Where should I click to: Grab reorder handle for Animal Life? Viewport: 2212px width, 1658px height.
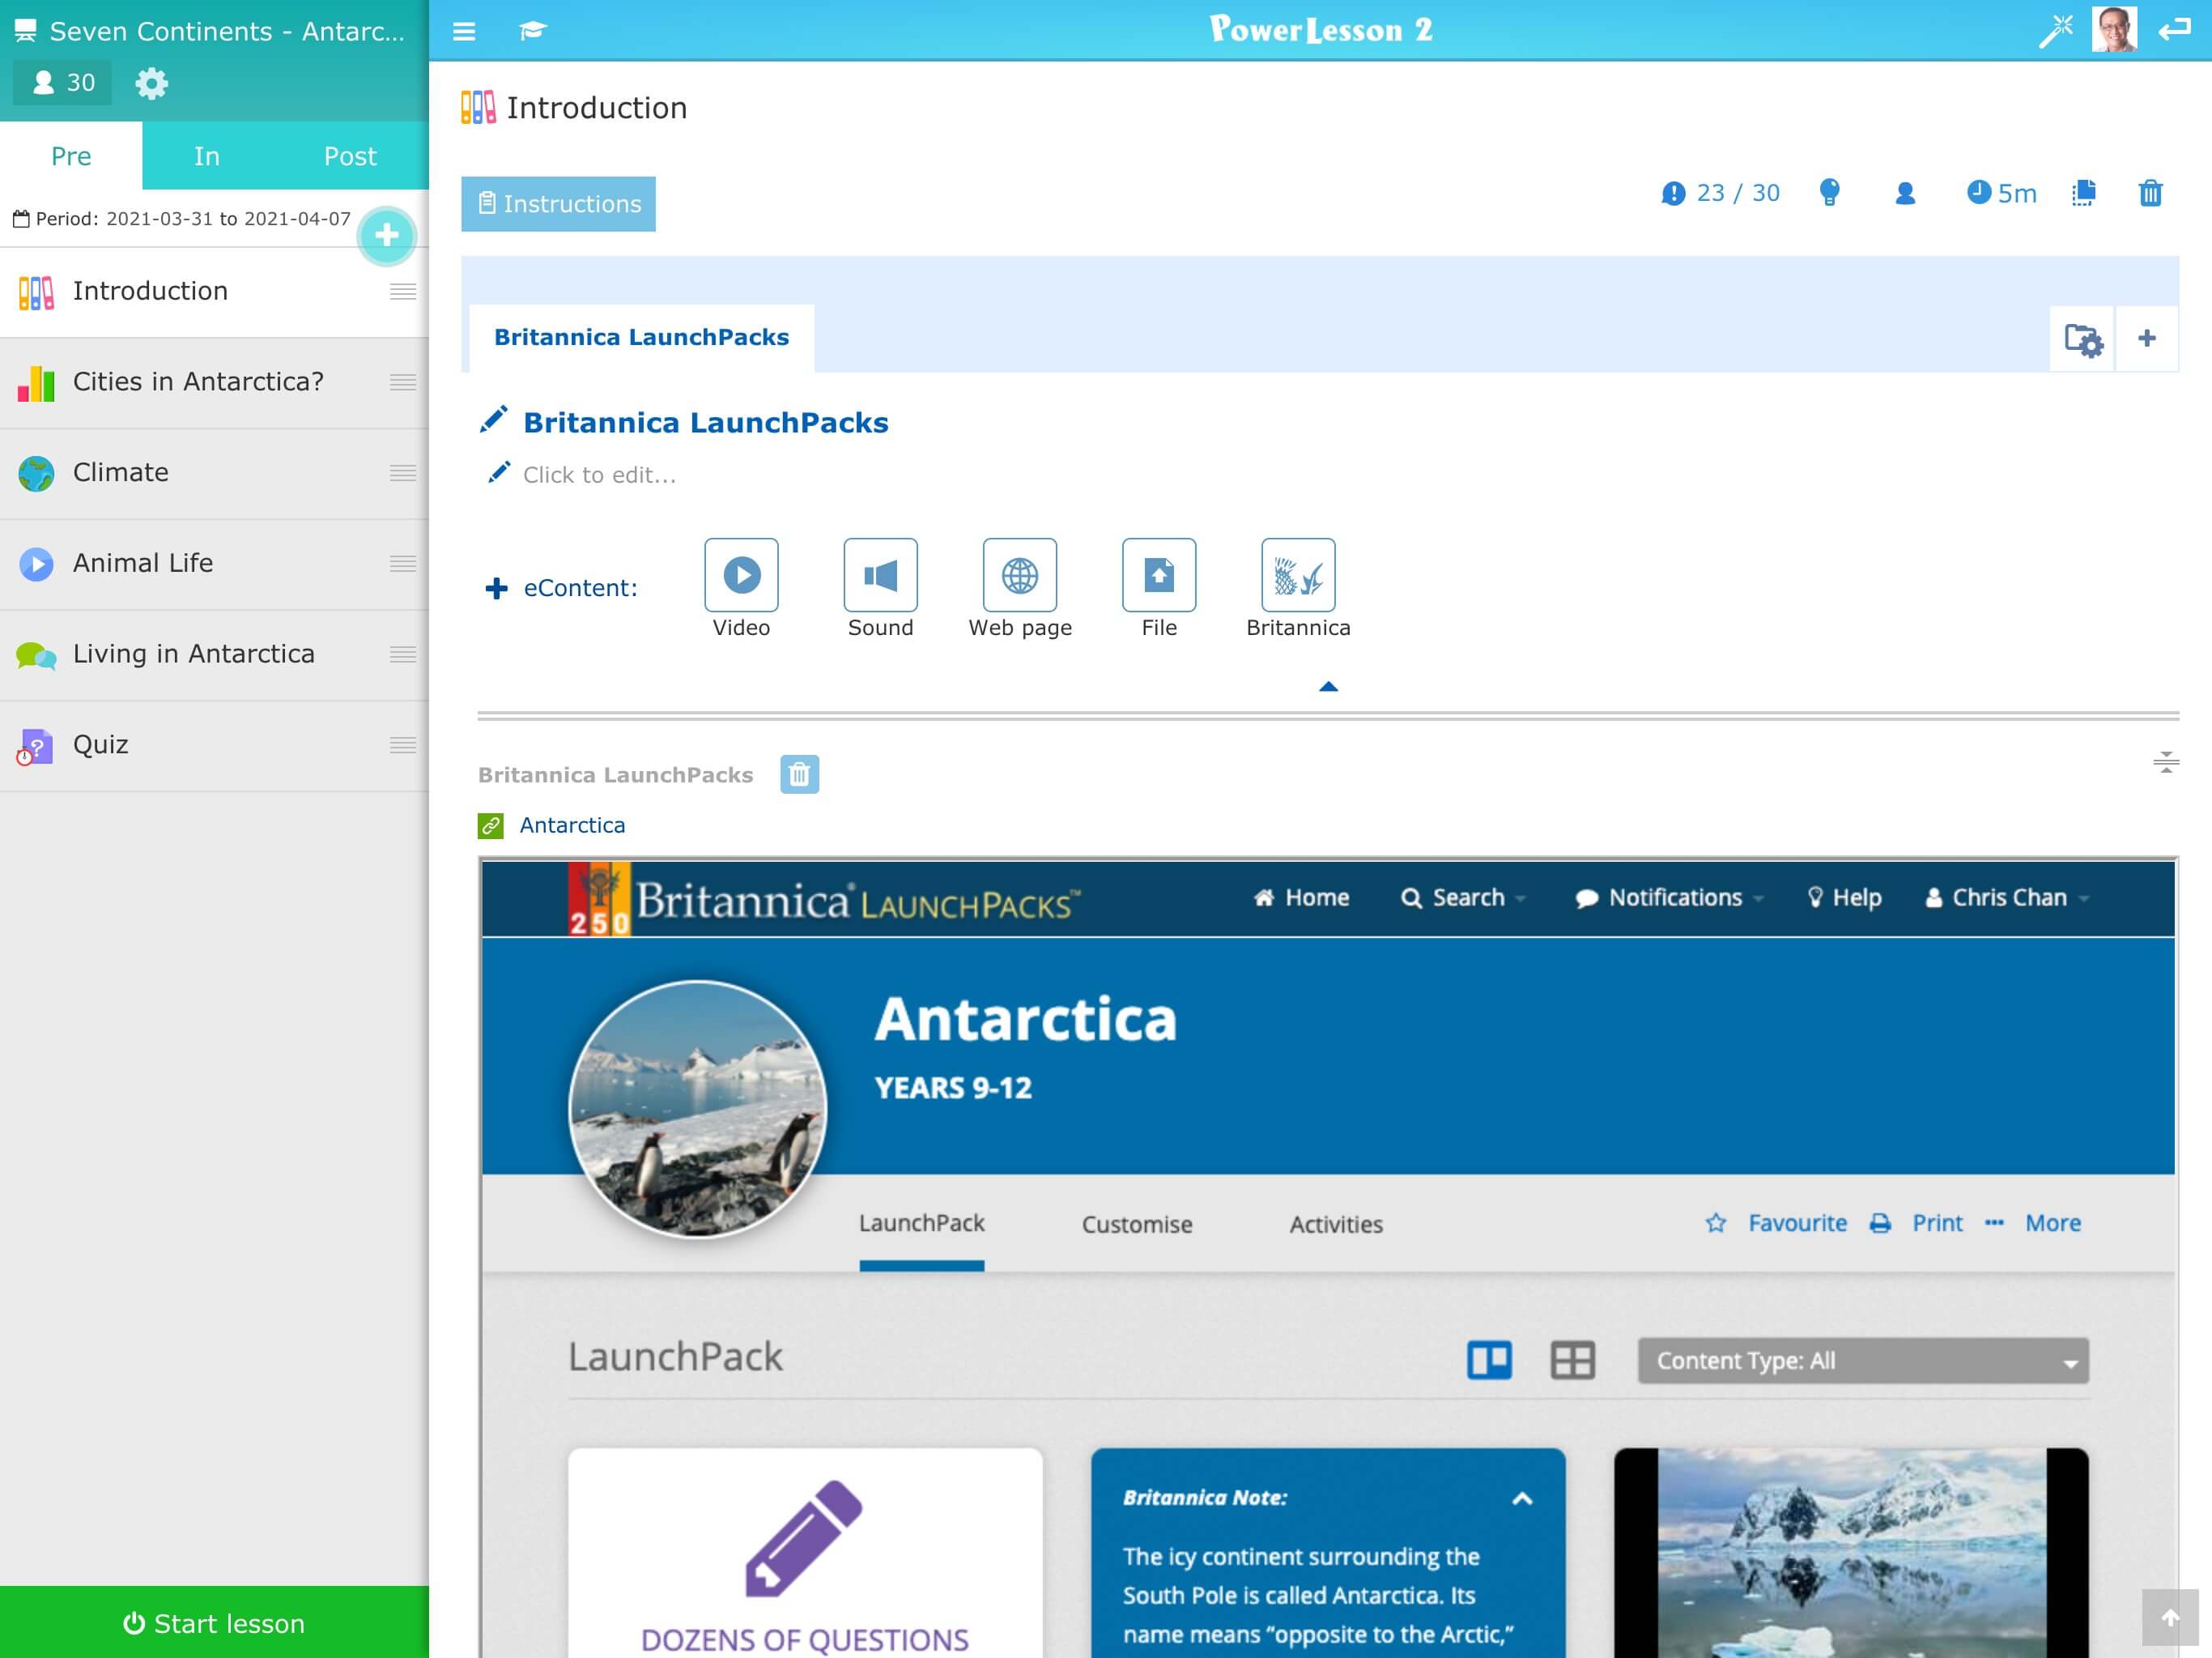(x=403, y=564)
